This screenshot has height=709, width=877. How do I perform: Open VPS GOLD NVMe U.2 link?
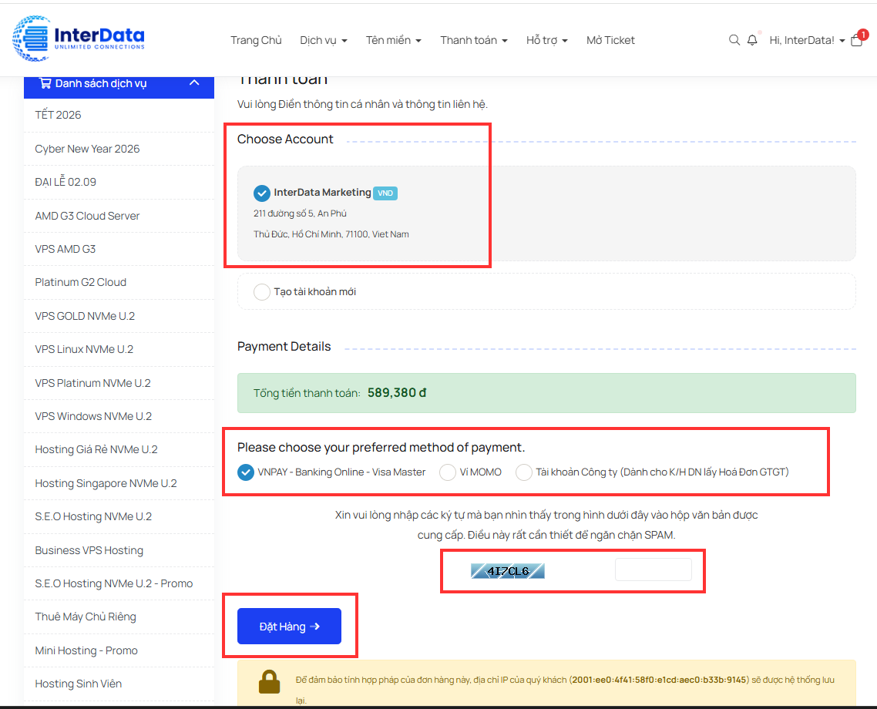[85, 316]
